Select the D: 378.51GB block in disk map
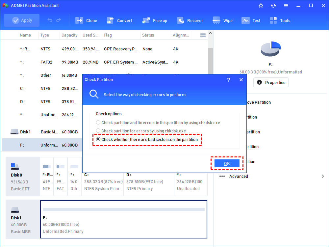Viewport: 329px width, 247px height. (x=149, y=184)
